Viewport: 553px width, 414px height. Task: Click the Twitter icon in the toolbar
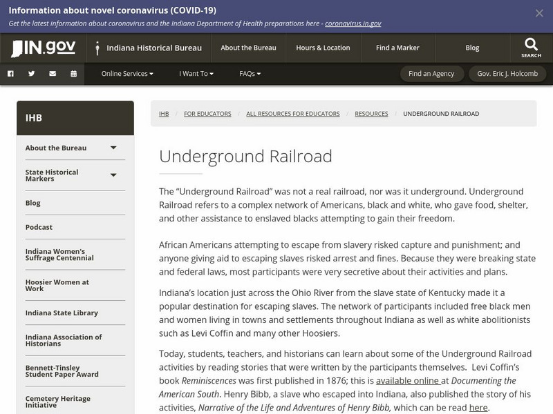(x=31, y=74)
